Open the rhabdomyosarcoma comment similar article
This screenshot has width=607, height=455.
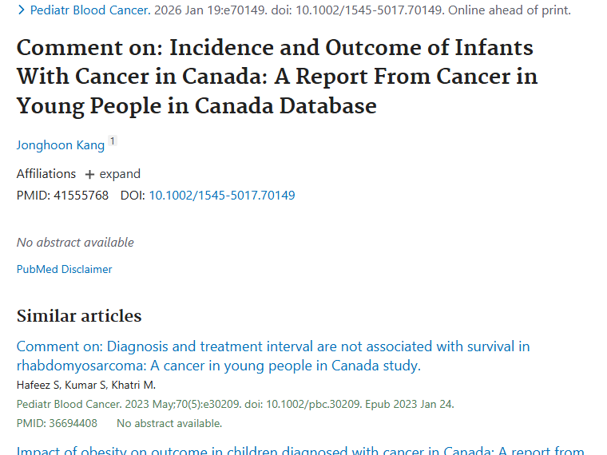coord(272,356)
